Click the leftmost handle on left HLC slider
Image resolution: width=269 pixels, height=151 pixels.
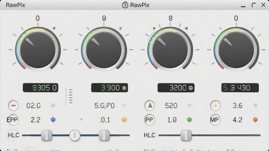47,135
